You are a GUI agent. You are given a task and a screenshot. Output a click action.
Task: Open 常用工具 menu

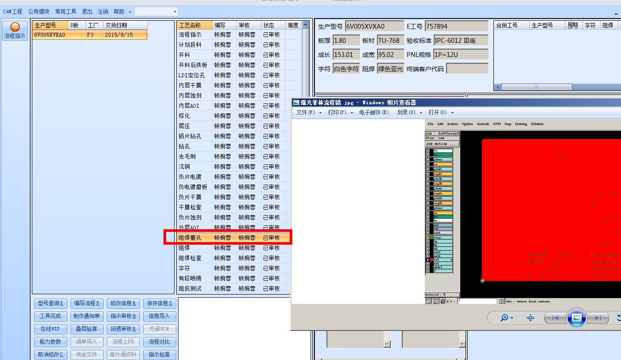click(66, 11)
